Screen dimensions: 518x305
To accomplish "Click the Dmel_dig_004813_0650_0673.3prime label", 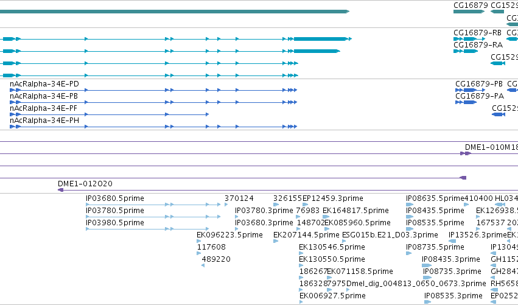I will coord(416,284).
